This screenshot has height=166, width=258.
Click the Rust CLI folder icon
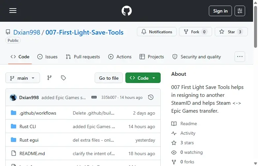click(x=14, y=126)
